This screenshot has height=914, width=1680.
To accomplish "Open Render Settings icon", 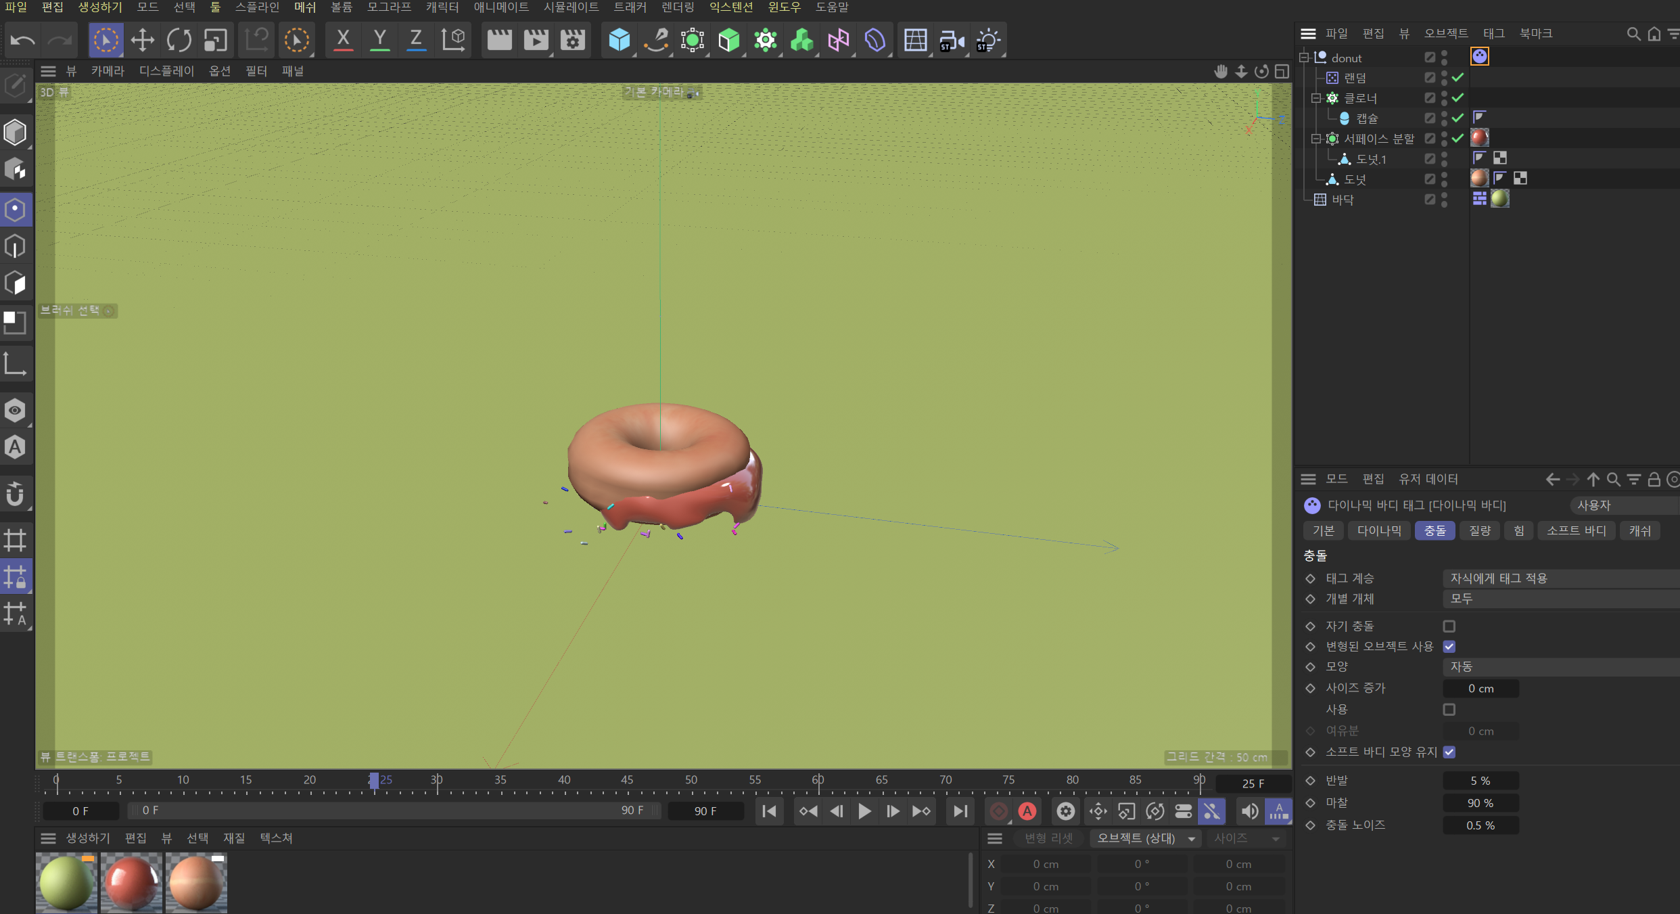I will [573, 41].
